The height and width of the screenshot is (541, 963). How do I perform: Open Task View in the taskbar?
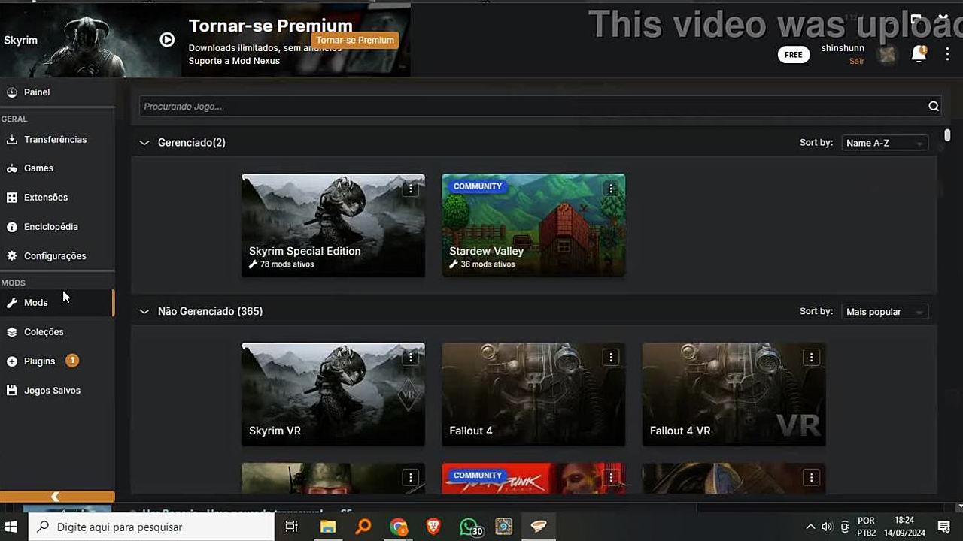291,527
